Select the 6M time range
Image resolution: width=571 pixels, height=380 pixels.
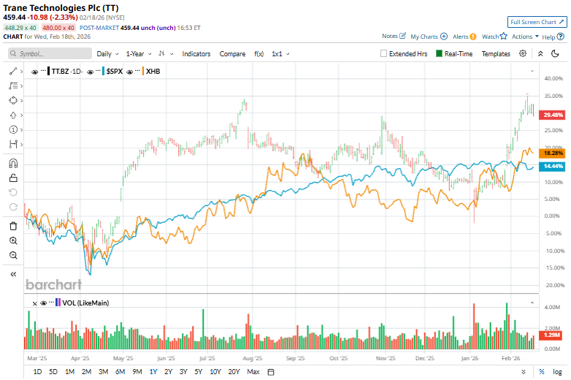120,372
